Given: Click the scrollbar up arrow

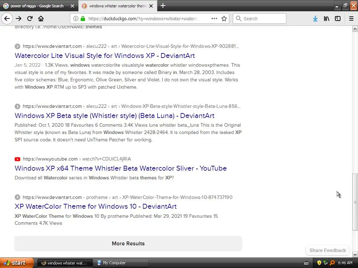Looking at the screenshot, I should [x=355, y=29].
